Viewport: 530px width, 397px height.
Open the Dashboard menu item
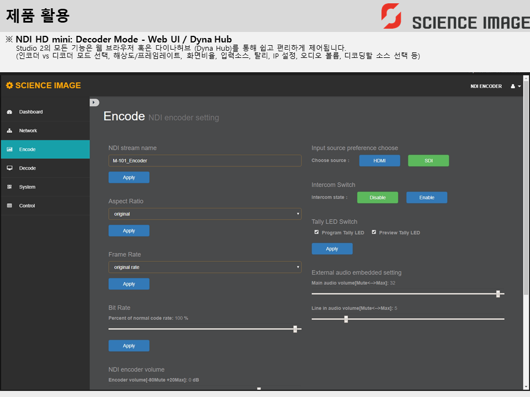(x=45, y=112)
